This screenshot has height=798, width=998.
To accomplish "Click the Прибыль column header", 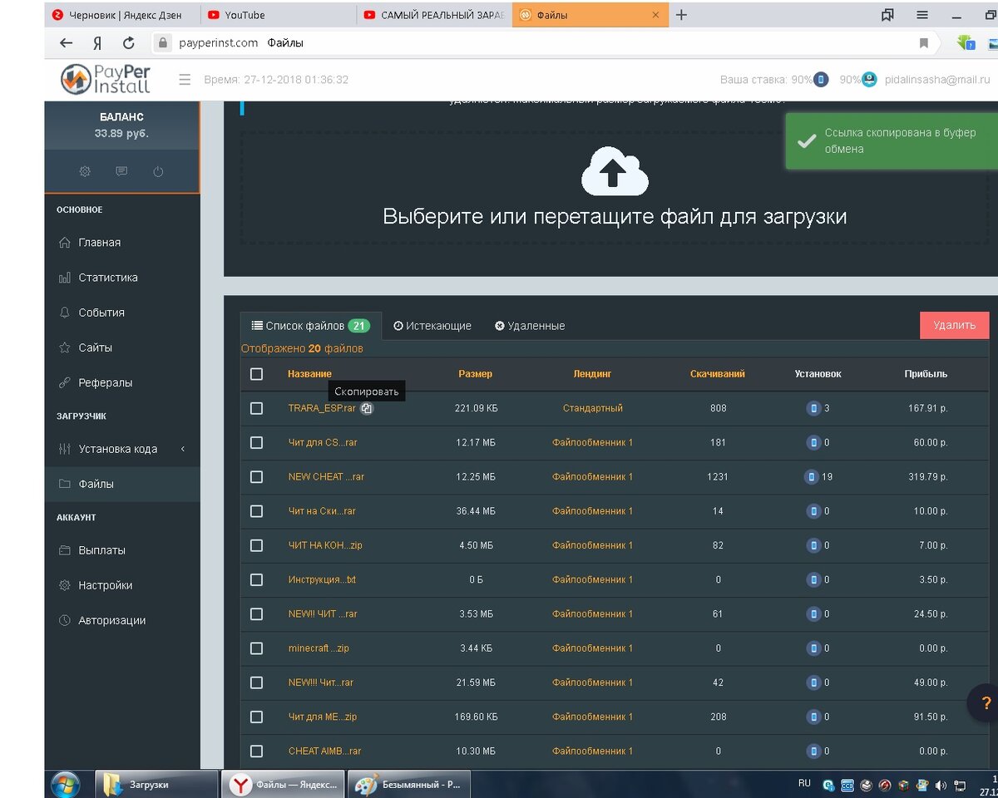I will [926, 374].
